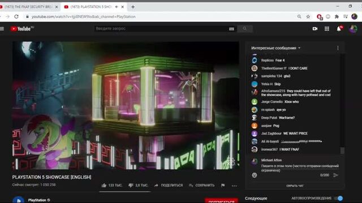
Task: Click the viewer count text
Action: pyautogui.click(x=34, y=184)
